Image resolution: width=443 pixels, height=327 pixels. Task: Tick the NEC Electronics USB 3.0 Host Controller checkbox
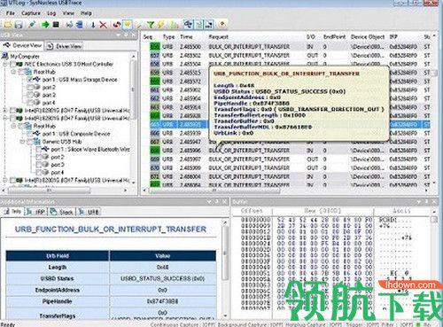click(x=12, y=64)
